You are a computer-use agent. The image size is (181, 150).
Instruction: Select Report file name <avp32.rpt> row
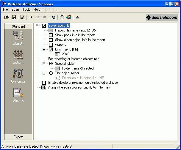[x=75, y=30]
